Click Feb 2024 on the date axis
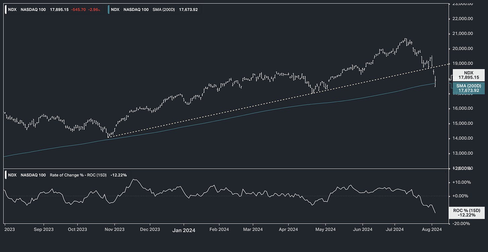Screen dimensions: 488x252 [219, 230]
